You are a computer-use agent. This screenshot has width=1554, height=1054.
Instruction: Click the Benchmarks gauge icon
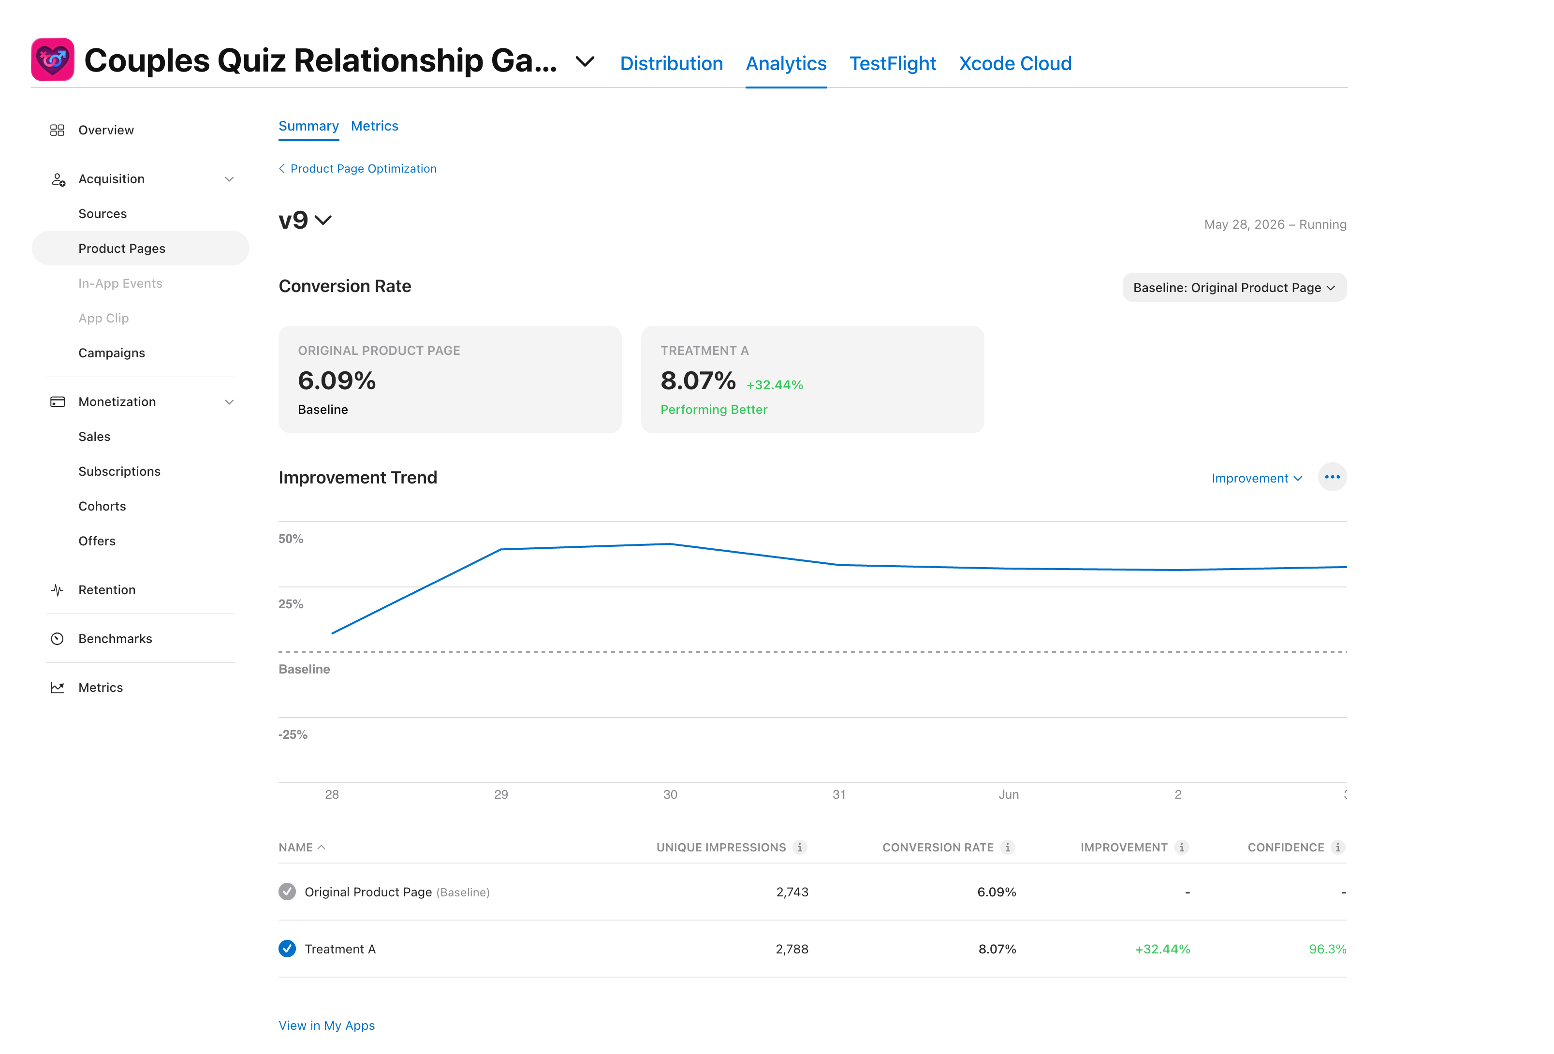[58, 639]
